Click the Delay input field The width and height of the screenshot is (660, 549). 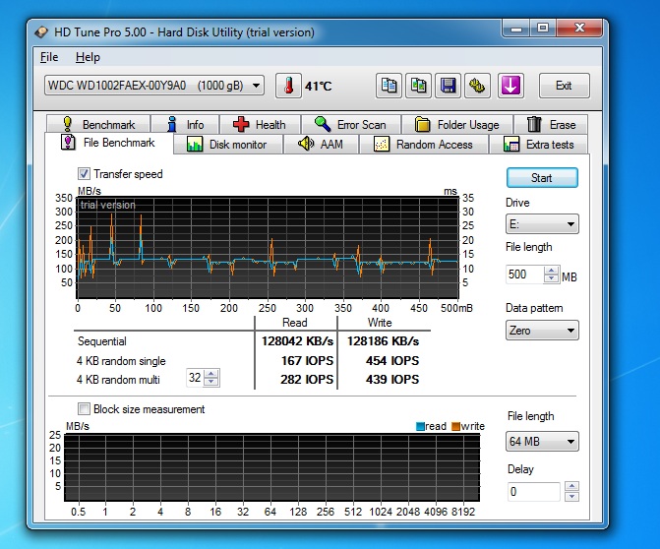click(533, 492)
